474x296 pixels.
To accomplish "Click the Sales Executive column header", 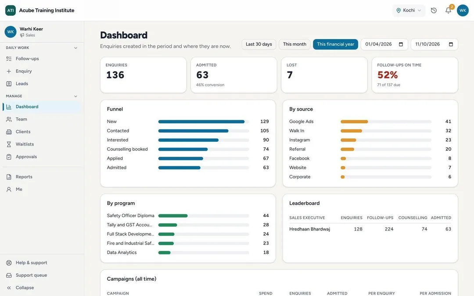I will [307, 218].
